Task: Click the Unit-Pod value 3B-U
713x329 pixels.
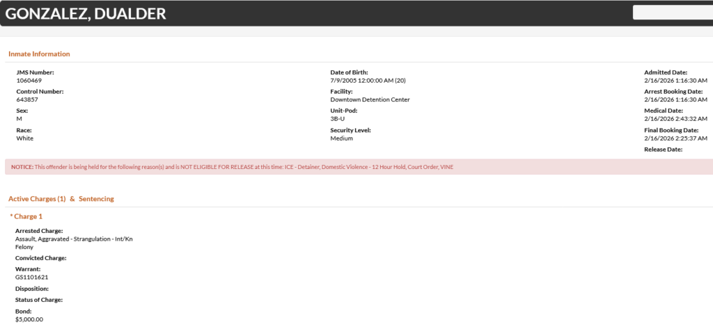Action: coord(338,119)
